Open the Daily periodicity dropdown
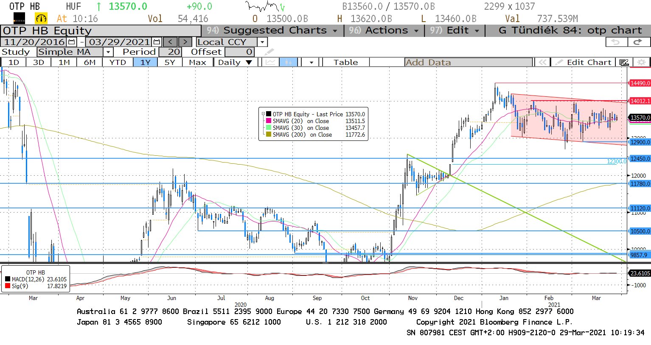 [235, 62]
